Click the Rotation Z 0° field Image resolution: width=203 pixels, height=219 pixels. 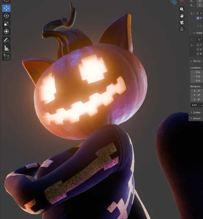[197, 100]
